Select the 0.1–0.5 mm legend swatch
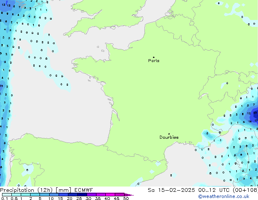This screenshot has height=200, width=258. point(7,195)
